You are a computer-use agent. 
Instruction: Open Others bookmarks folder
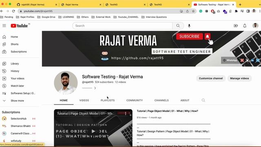click(83, 17)
